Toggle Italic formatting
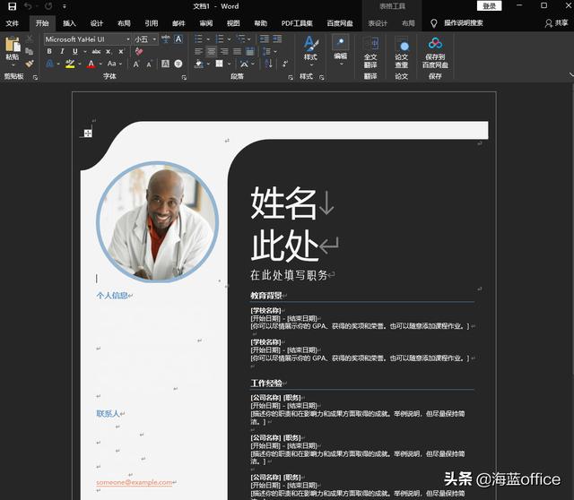The image size is (574, 500). coord(62,52)
